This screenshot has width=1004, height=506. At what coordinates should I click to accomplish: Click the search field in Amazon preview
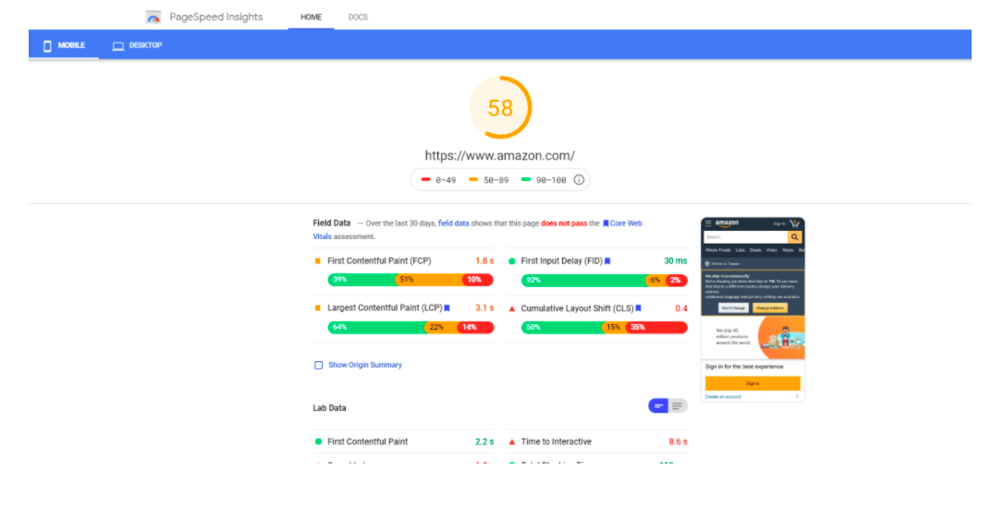pyautogui.click(x=747, y=236)
